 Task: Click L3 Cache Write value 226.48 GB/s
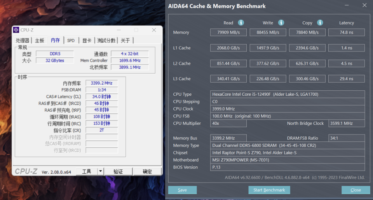(x=268, y=79)
